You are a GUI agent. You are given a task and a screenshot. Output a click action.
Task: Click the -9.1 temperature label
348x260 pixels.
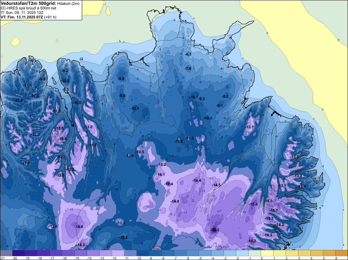click(219, 106)
